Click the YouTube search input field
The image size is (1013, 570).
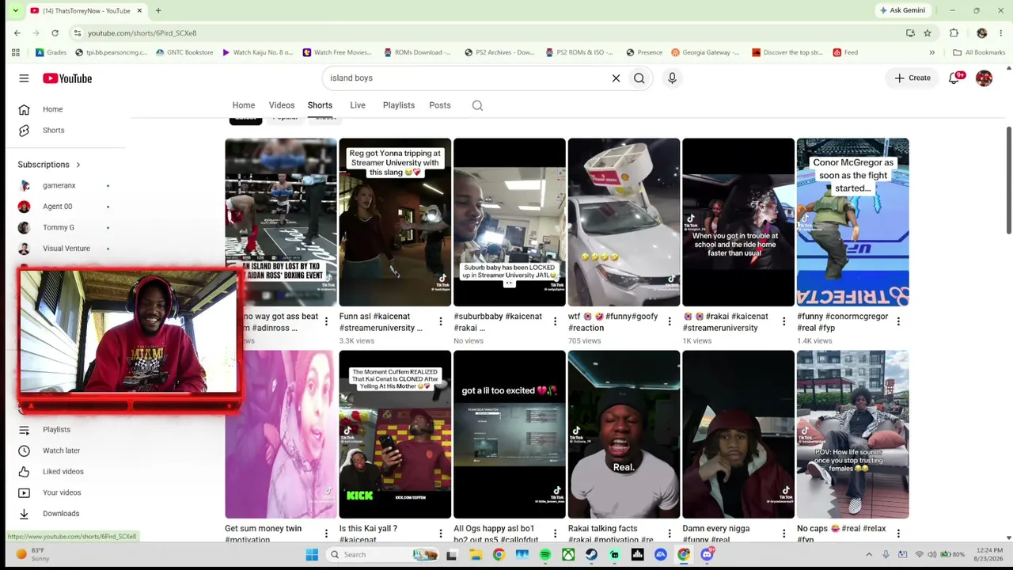click(467, 78)
